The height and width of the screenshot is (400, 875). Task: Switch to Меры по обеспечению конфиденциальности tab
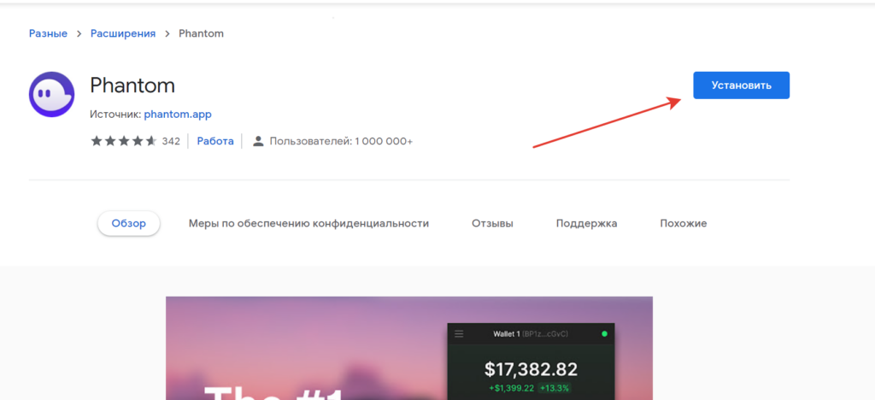pyautogui.click(x=308, y=224)
